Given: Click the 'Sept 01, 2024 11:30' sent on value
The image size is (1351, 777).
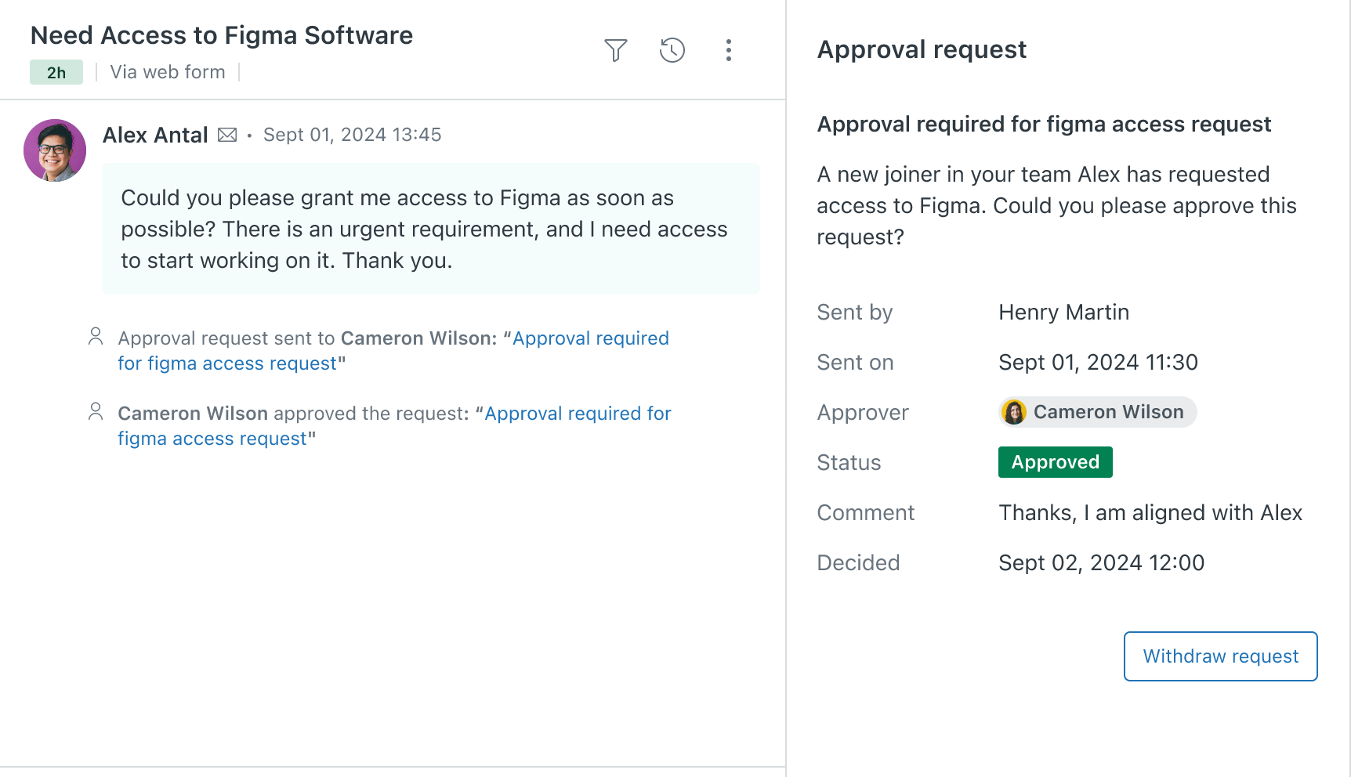Looking at the screenshot, I should click(1099, 362).
